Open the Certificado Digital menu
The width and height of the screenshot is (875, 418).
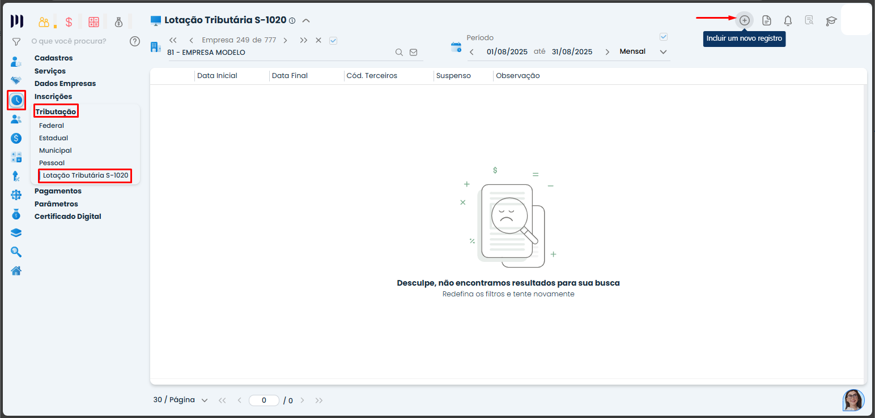pos(67,216)
